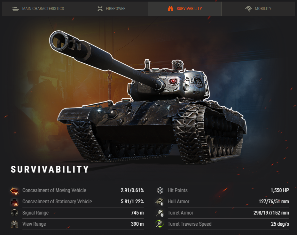The width and height of the screenshot is (297, 235).
Task: Click the crossed shells Firepower icon
Action: click(x=100, y=9)
